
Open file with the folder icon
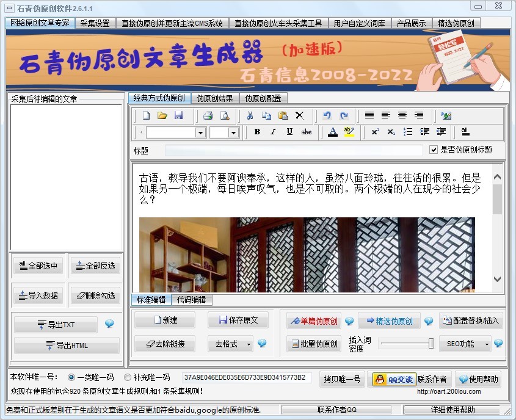tap(162, 115)
